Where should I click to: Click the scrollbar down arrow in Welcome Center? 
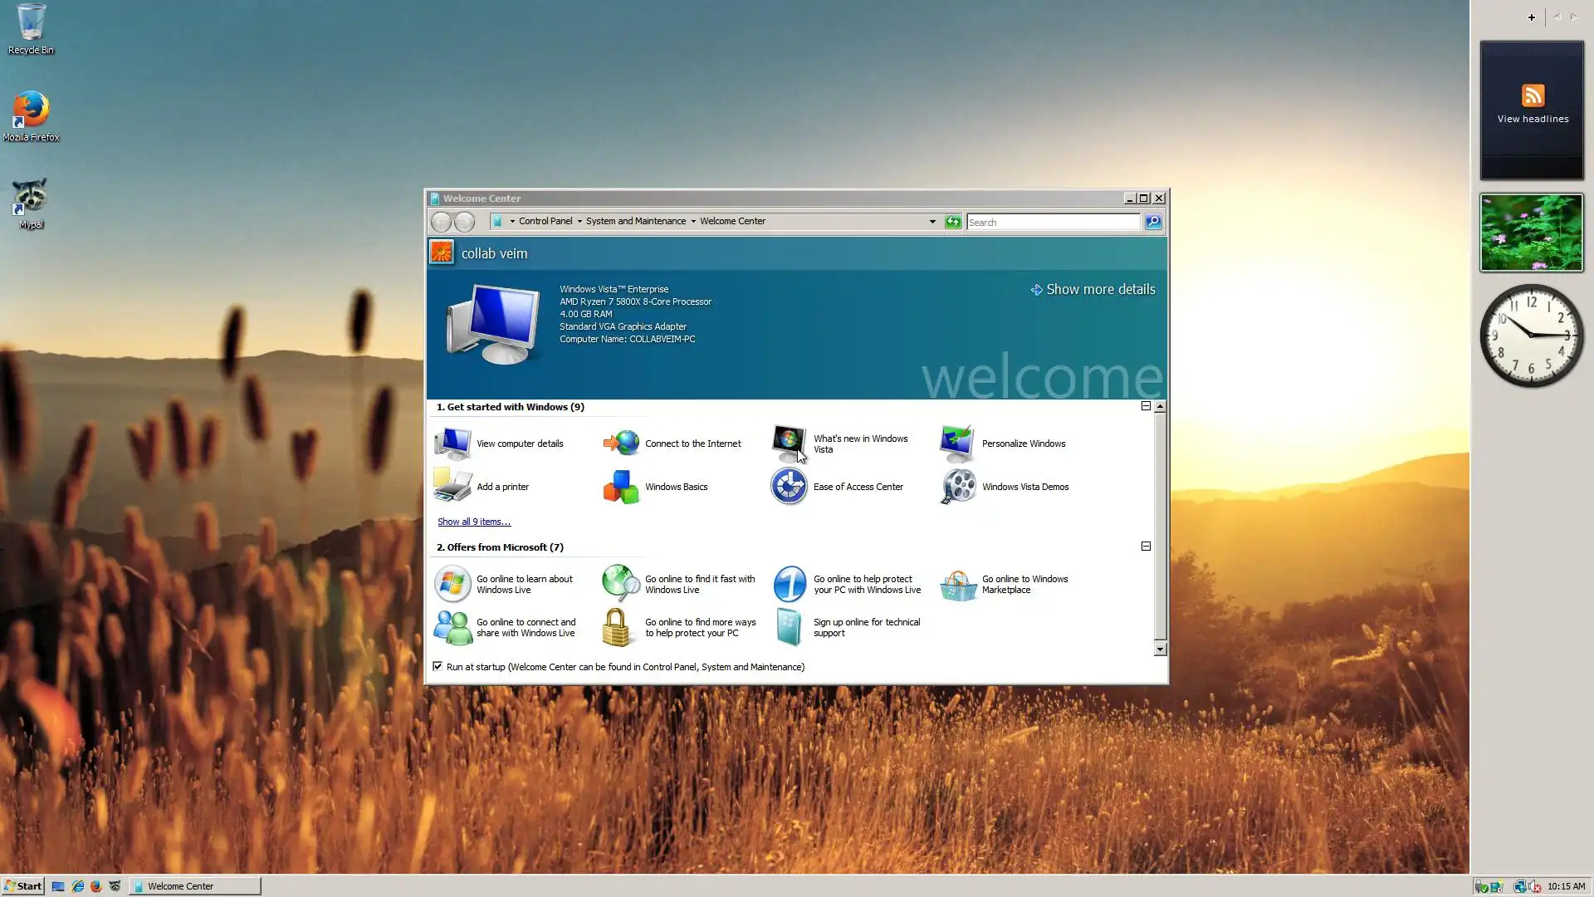1160,649
